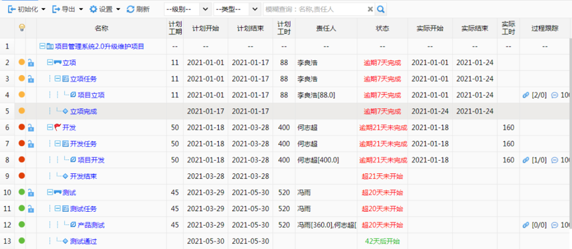Collapse the 测试任务 node
The width and height of the screenshot is (572, 249).
pyautogui.click(x=57, y=208)
